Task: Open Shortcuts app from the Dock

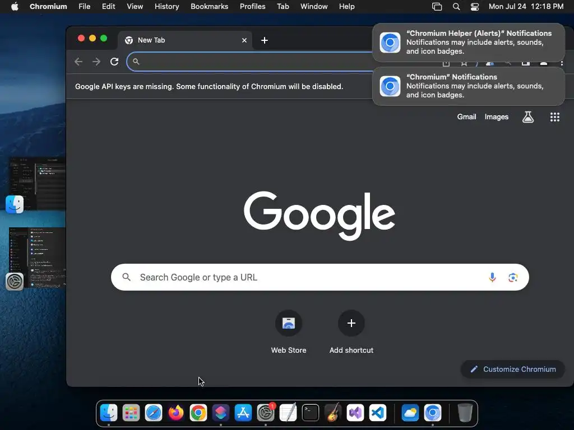Action: point(221,413)
